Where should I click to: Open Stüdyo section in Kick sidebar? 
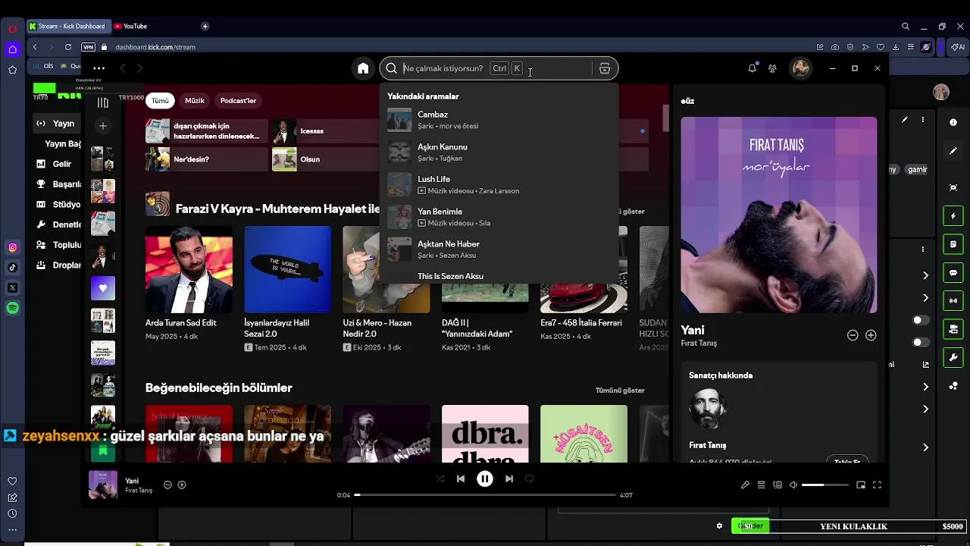[57, 205]
